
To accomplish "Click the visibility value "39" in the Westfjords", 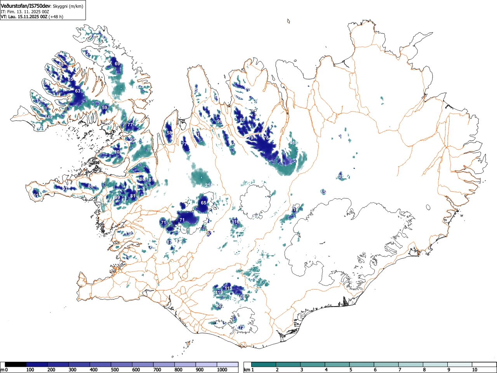I will pyautogui.click(x=45, y=83).
